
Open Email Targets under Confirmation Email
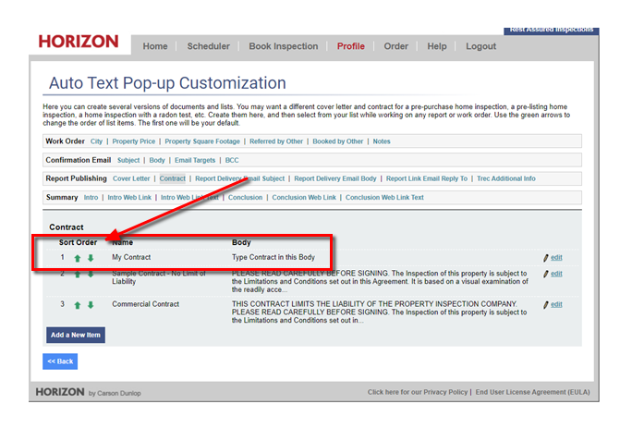[196, 160]
